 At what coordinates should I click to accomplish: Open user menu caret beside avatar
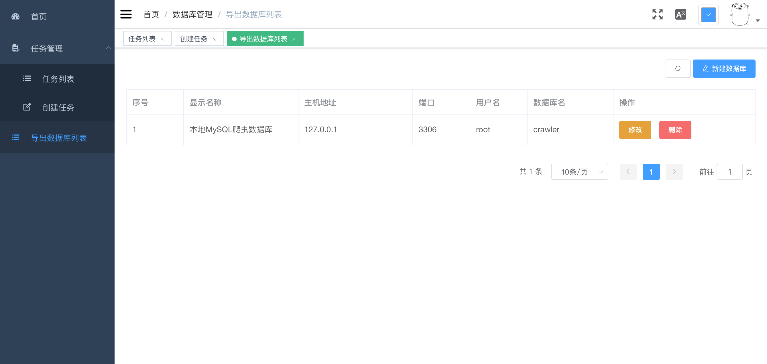click(x=758, y=21)
